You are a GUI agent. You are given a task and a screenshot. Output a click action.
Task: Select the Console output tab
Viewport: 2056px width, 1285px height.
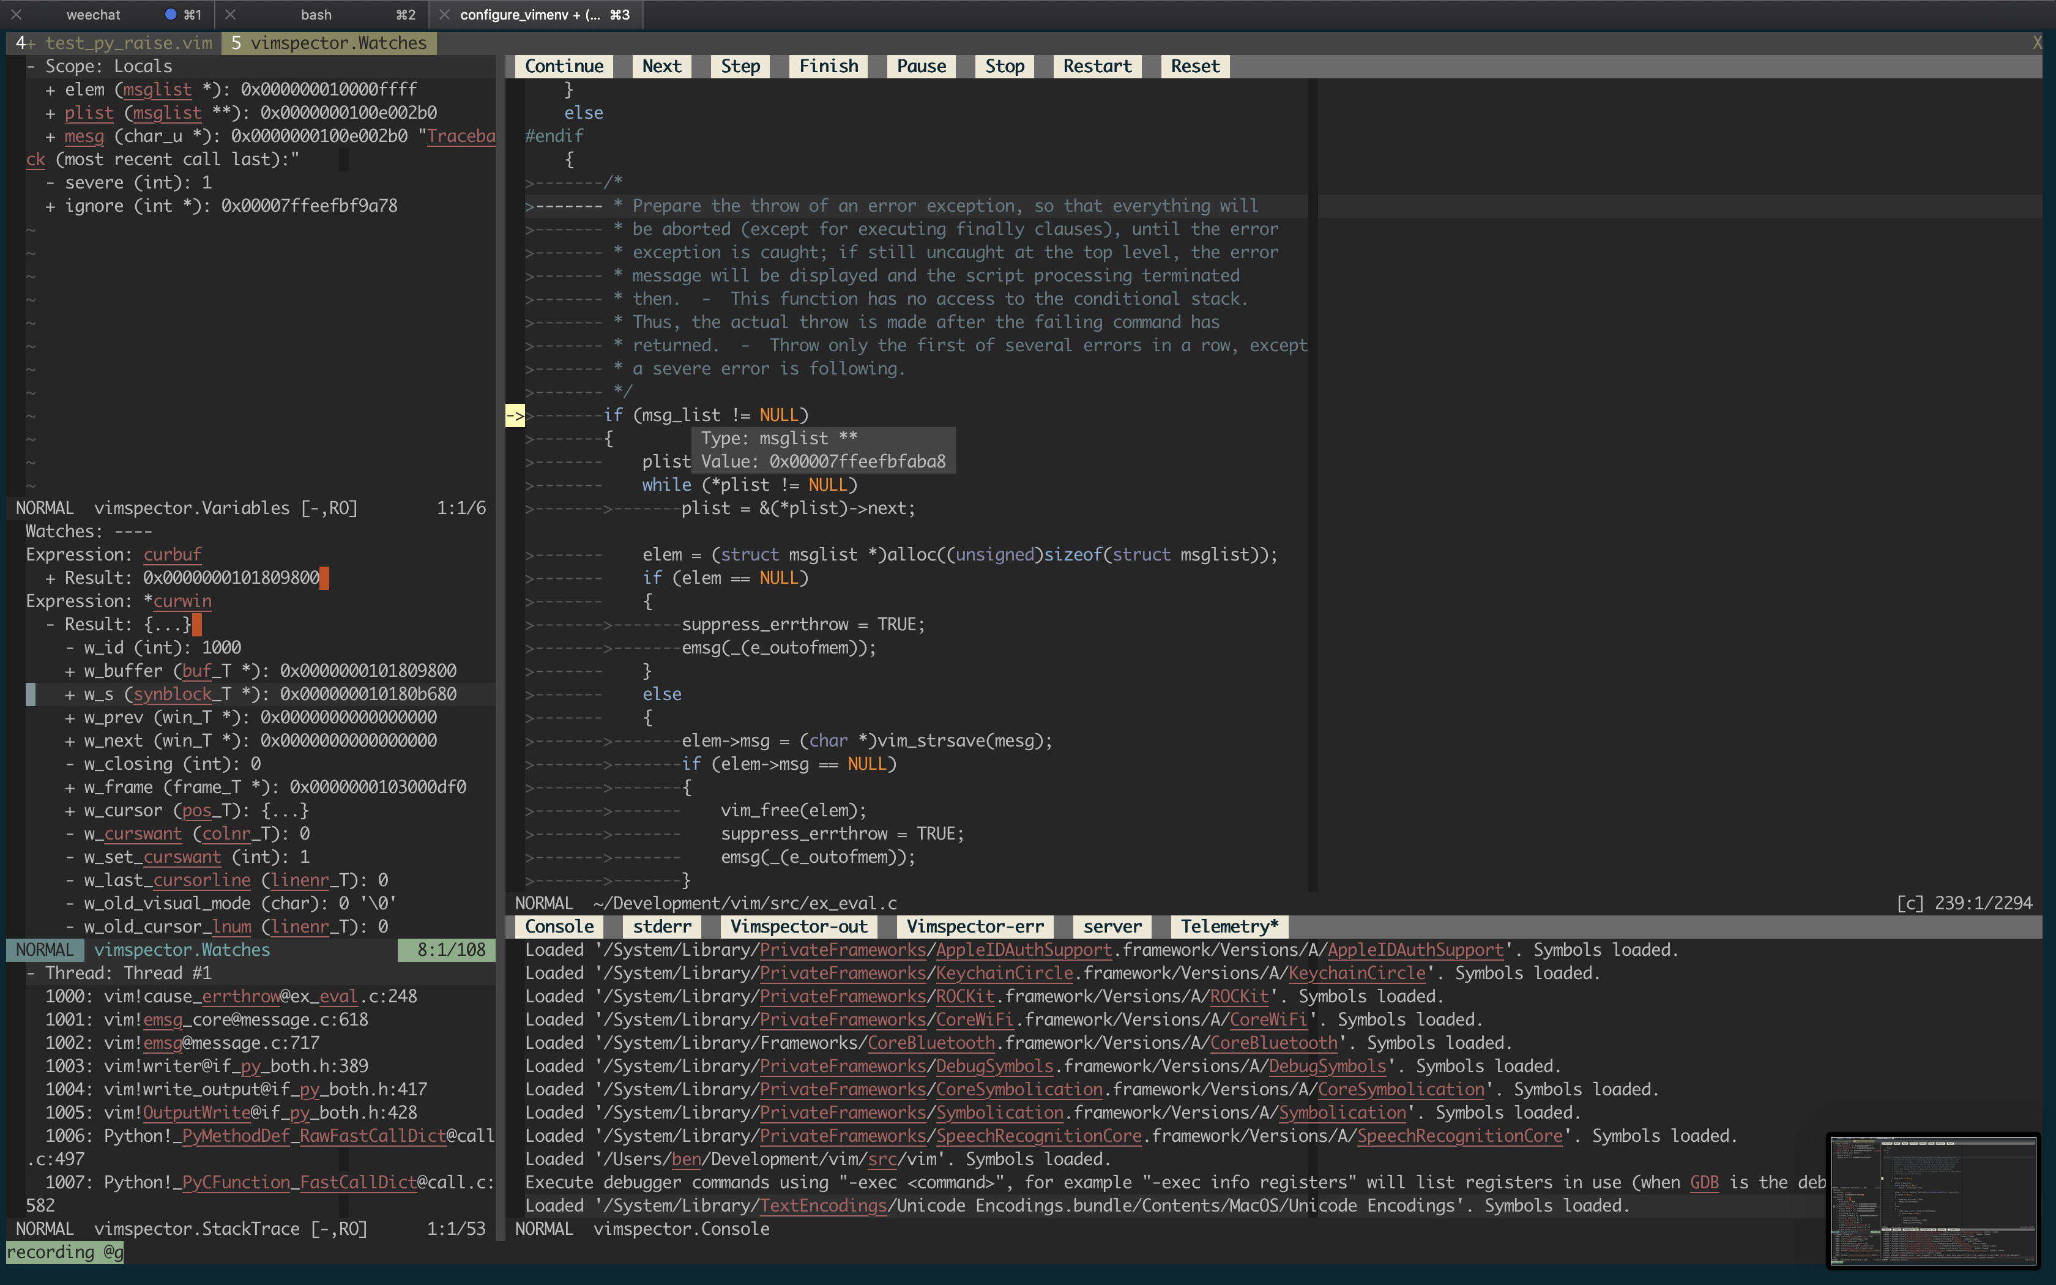(559, 925)
